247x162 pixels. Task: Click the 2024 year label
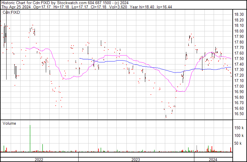(x=213, y=160)
